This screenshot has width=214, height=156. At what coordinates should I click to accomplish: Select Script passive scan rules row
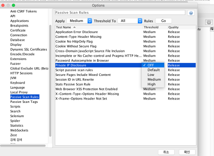tap(125, 70)
